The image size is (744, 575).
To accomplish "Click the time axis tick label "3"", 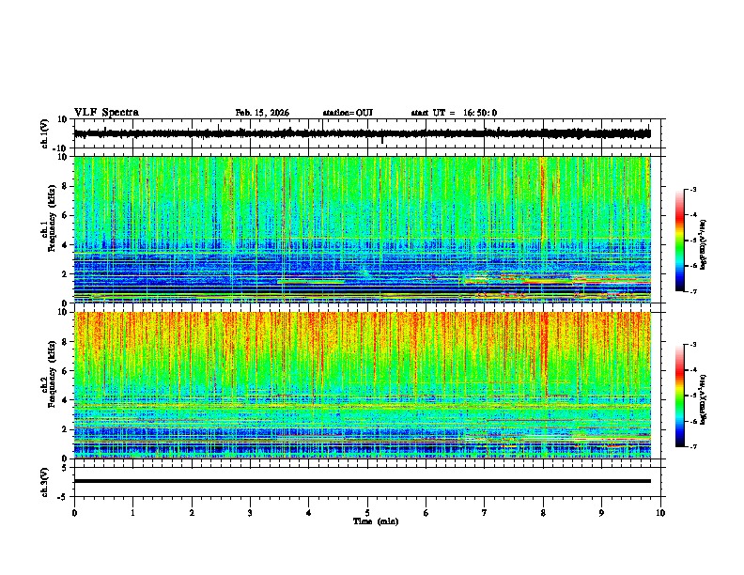I will (x=250, y=513).
